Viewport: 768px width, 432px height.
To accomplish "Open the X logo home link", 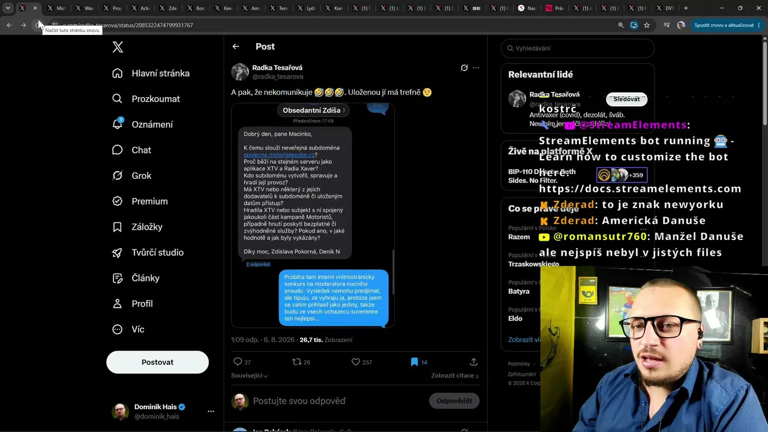I will pyautogui.click(x=118, y=47).
